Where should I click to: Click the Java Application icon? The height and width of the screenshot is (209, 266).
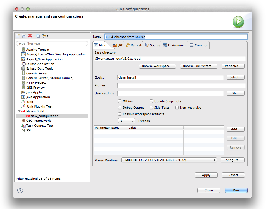point(23,97)
